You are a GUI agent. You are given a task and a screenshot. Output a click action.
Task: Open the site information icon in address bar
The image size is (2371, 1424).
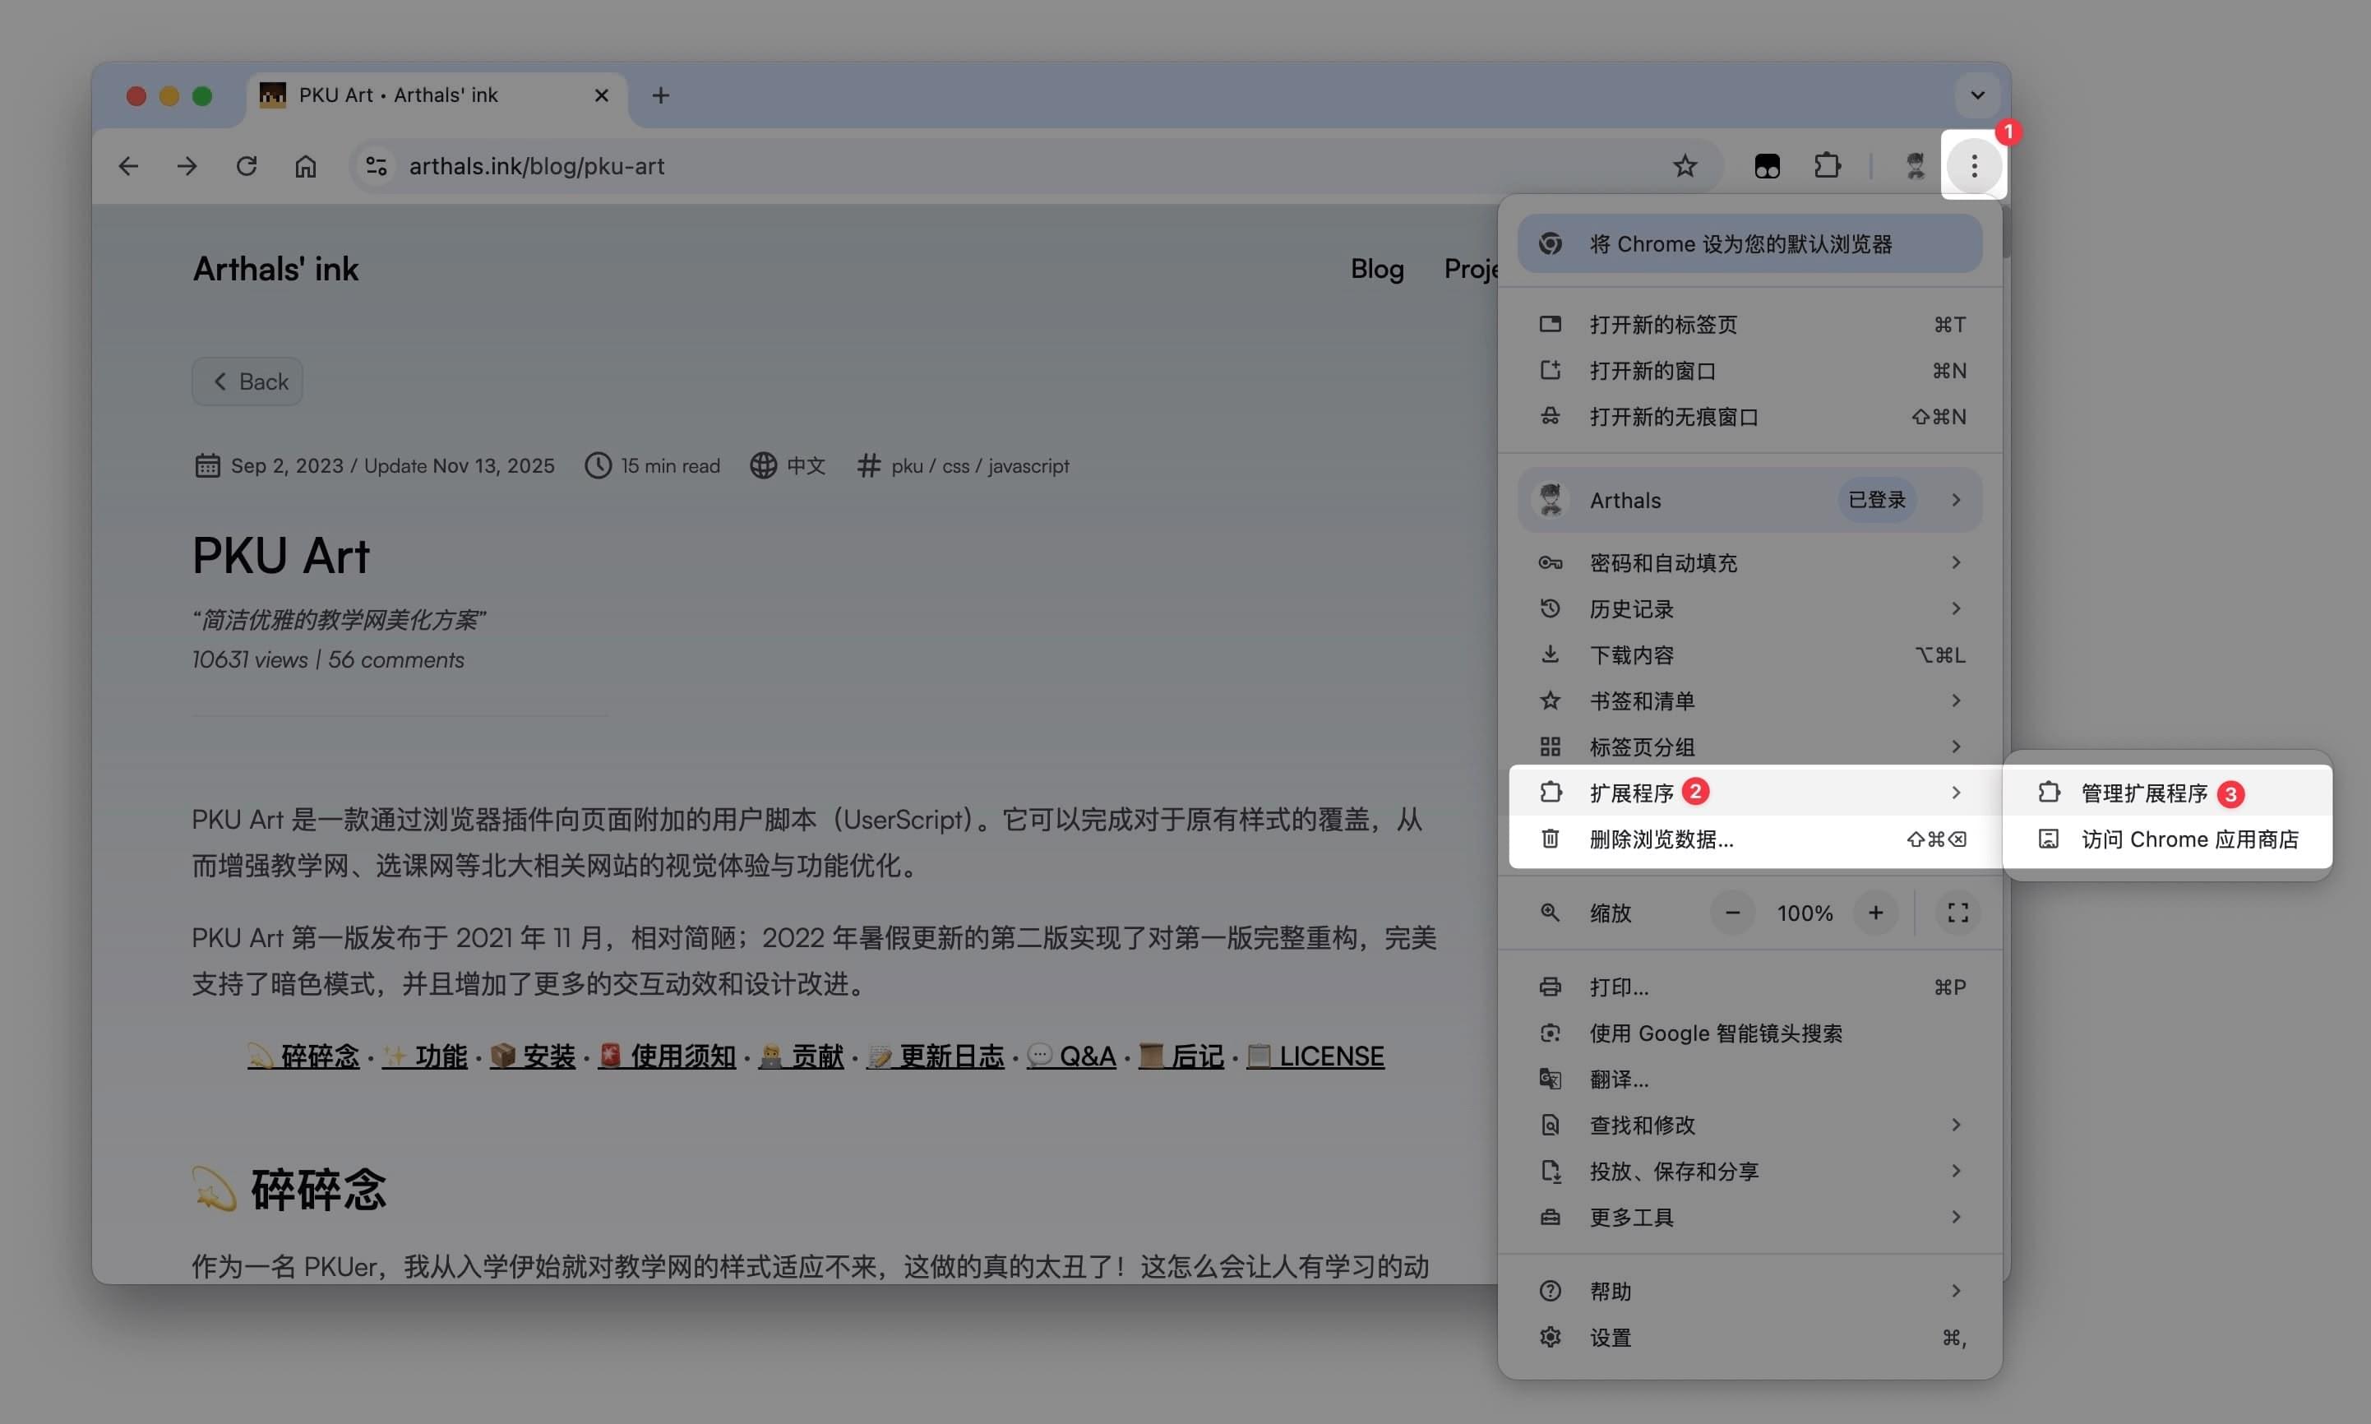[377, 166]
